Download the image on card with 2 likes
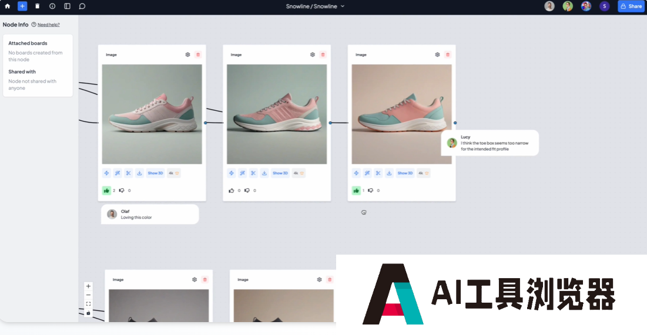This screenshot has width=647, height=335. 139,173
